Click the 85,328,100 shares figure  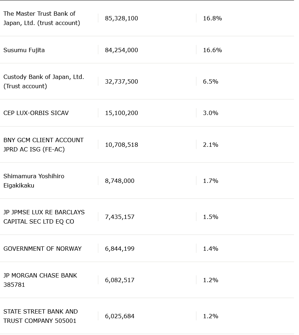coord(121,18)
